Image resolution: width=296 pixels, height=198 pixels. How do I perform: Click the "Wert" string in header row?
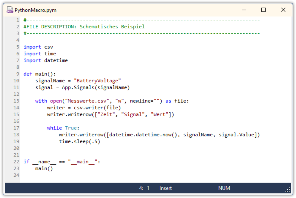pyautogui.click(x=159, y=114)
